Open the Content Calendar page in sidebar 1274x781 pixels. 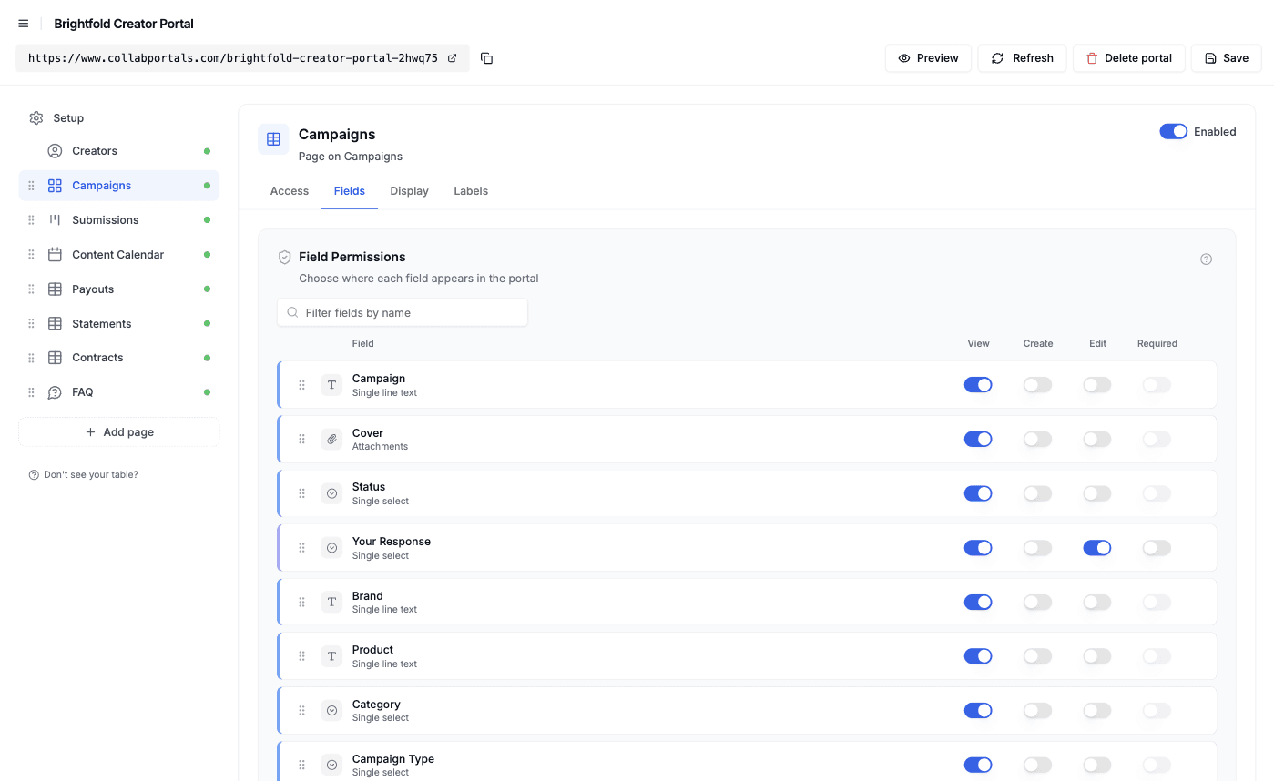point(119,255)
